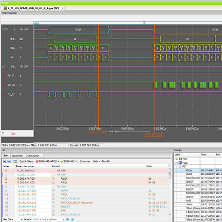This screenshot has width=222, height=222.
Task: Click the teal signal icon of the Byt... row
Action: [x=8, y=39]
